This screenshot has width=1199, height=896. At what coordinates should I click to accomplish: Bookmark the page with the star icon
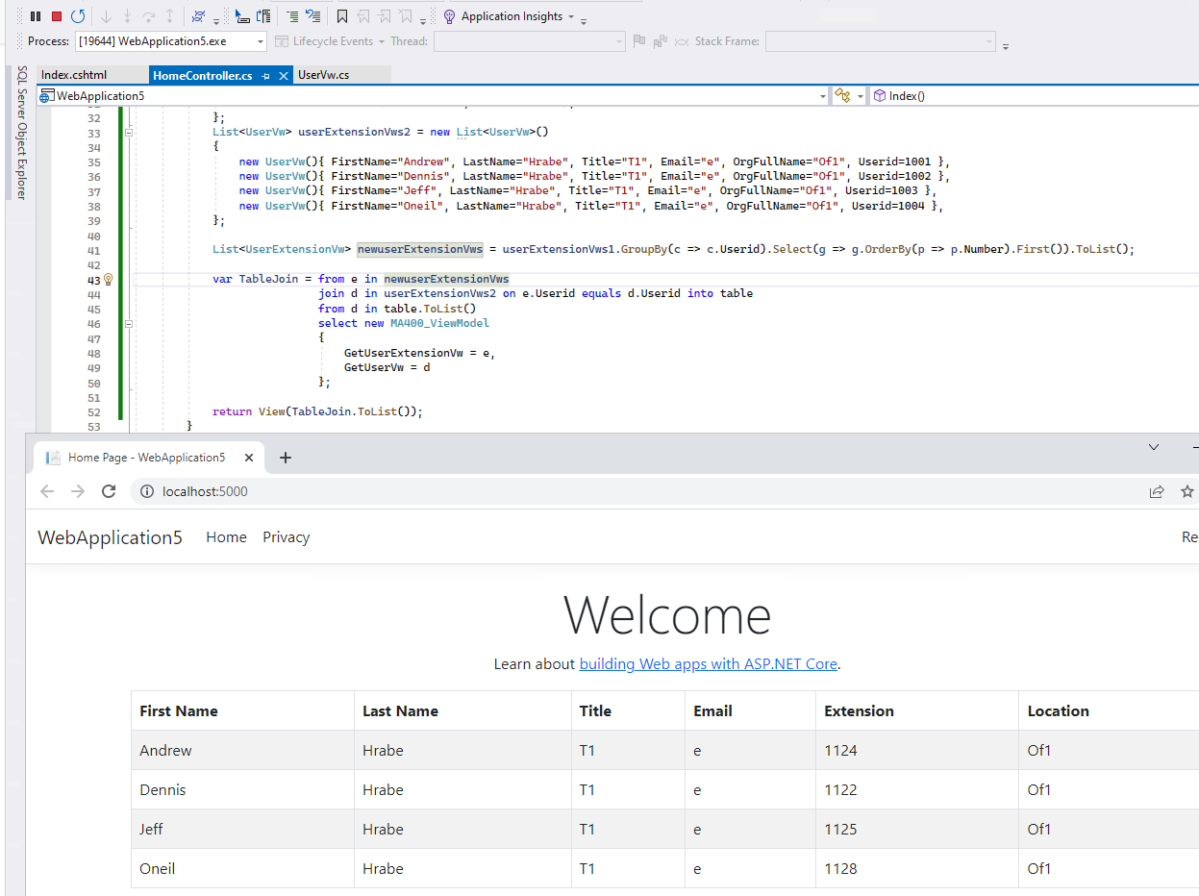(1187, 491)
